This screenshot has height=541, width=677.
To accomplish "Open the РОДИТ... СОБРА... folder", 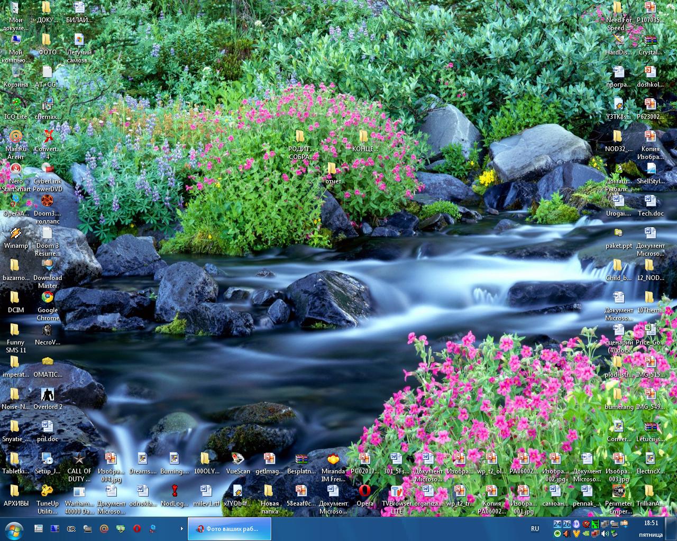I will click(x=300, y=144).
